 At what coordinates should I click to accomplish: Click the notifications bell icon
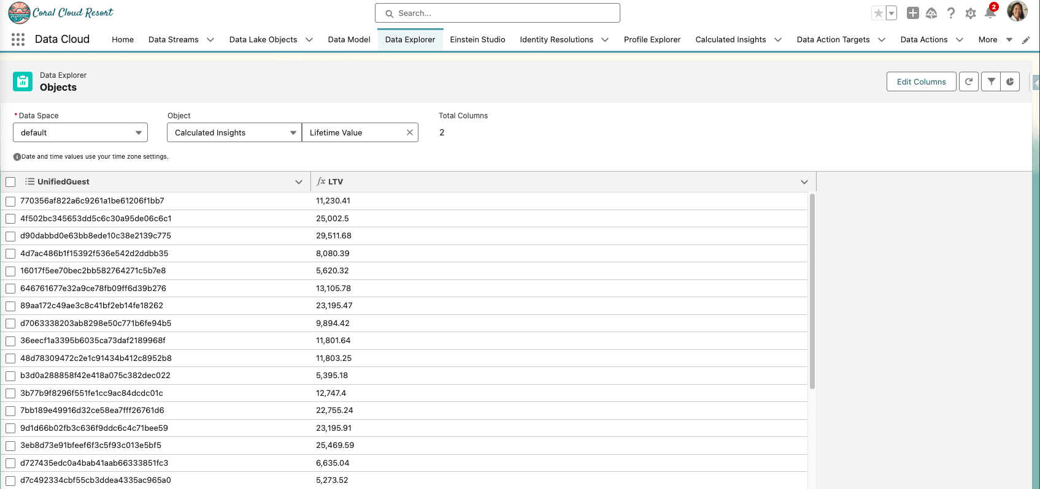(x=990, y=13)
